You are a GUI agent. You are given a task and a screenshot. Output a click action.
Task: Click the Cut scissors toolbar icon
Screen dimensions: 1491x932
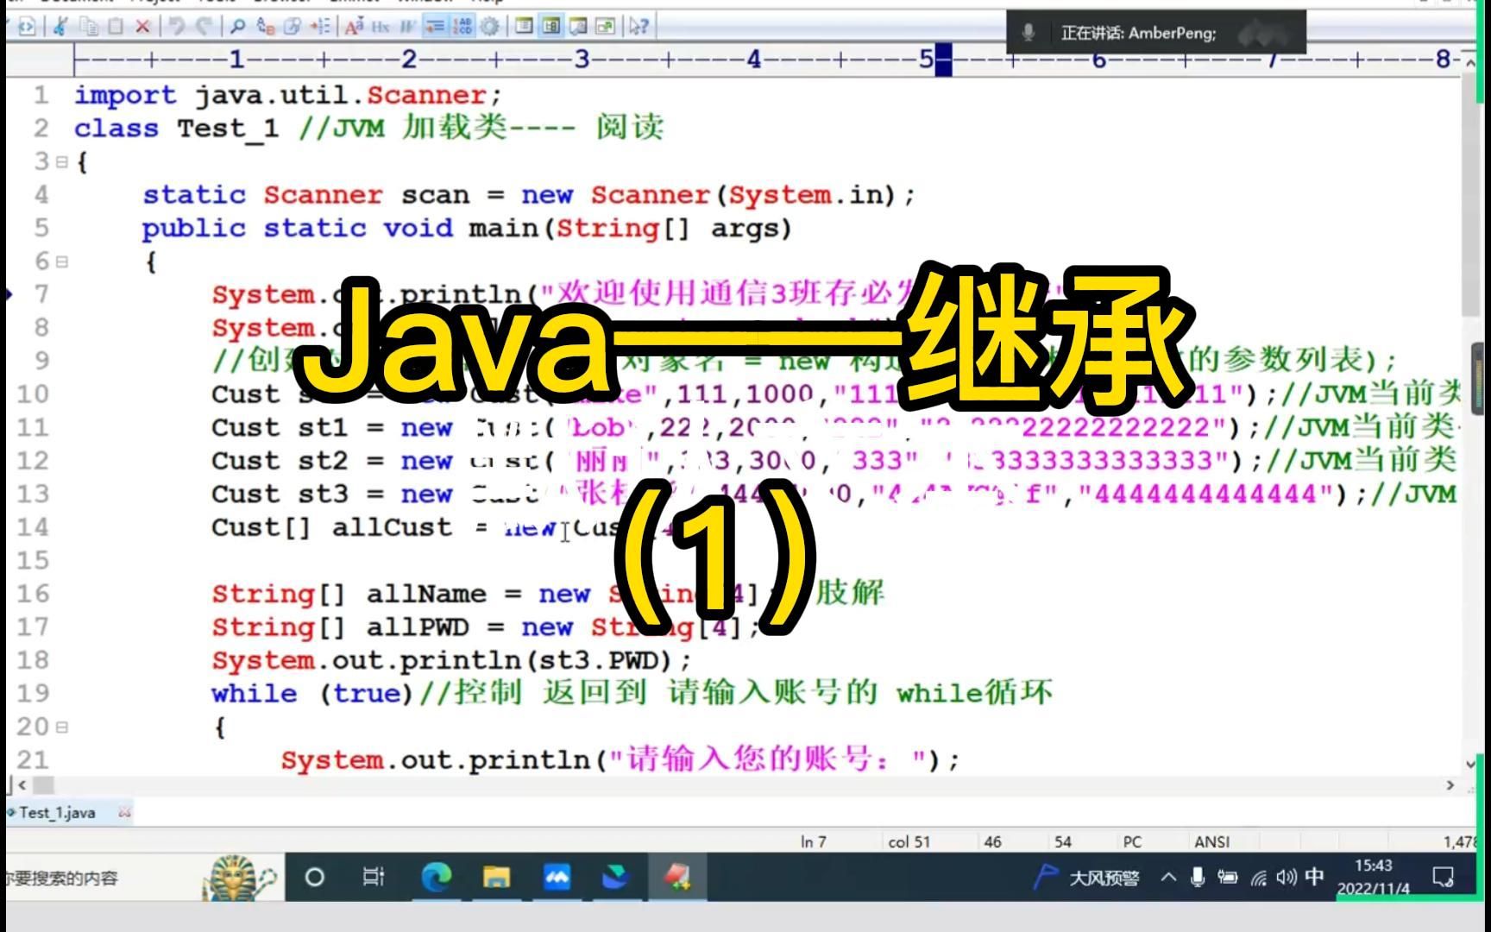click(x=60, y=27)
